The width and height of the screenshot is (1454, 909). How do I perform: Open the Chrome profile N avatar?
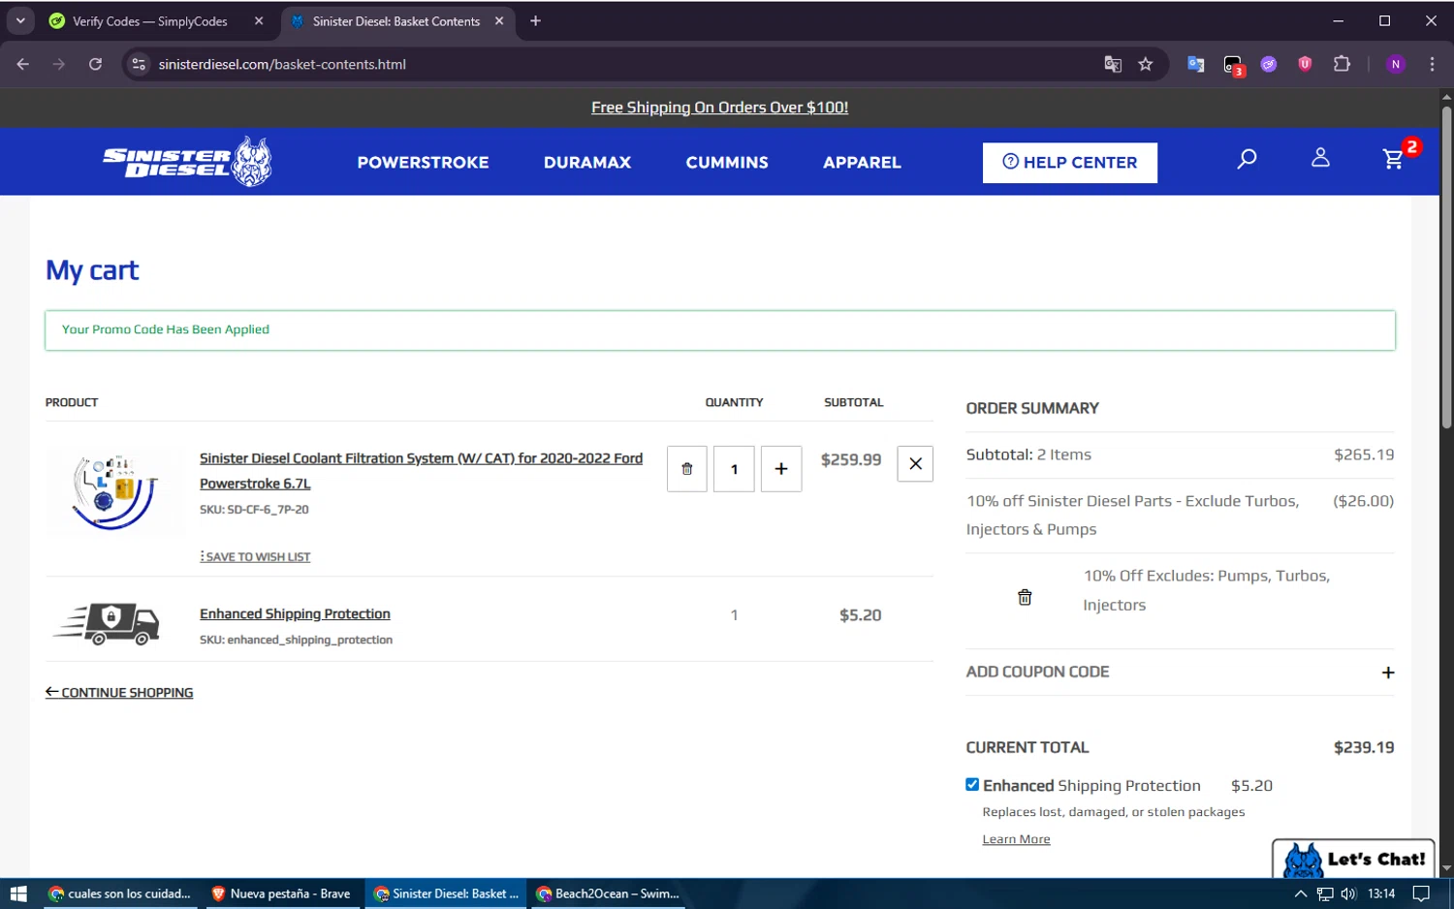pos(1396,64)
